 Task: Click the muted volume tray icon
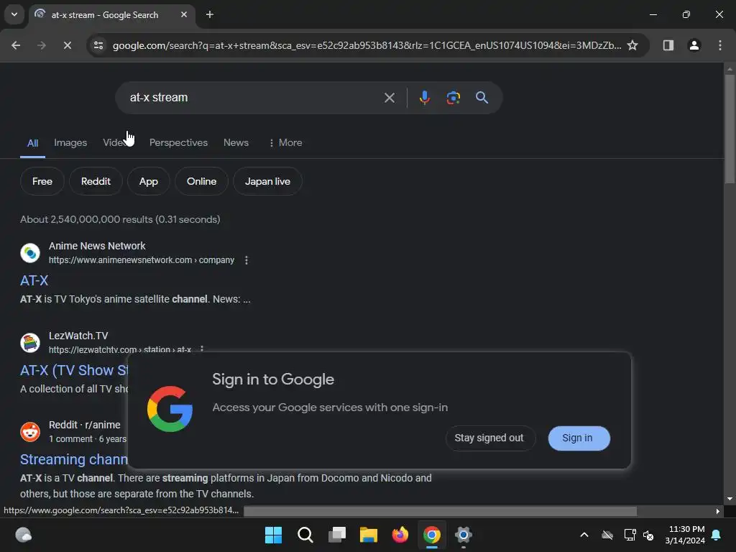(649, 535)
